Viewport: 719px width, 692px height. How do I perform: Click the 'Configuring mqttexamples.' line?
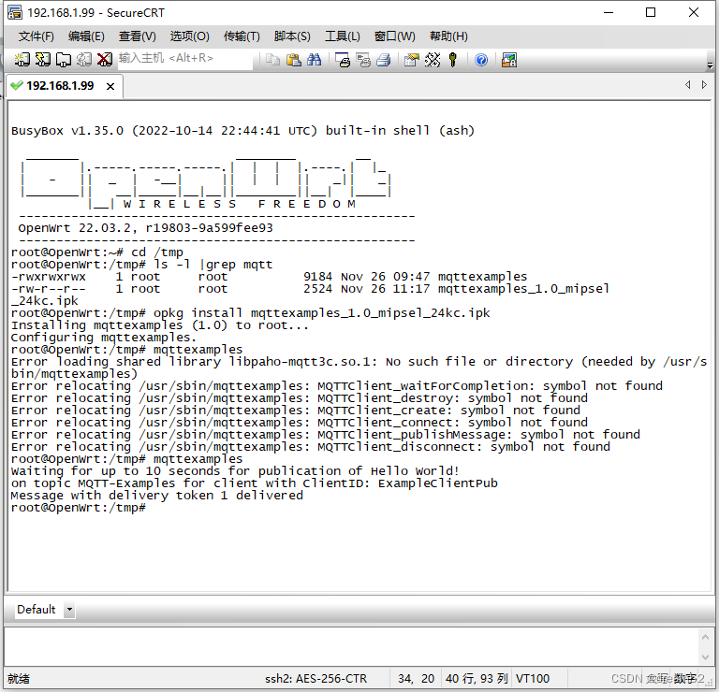(104, 337)
